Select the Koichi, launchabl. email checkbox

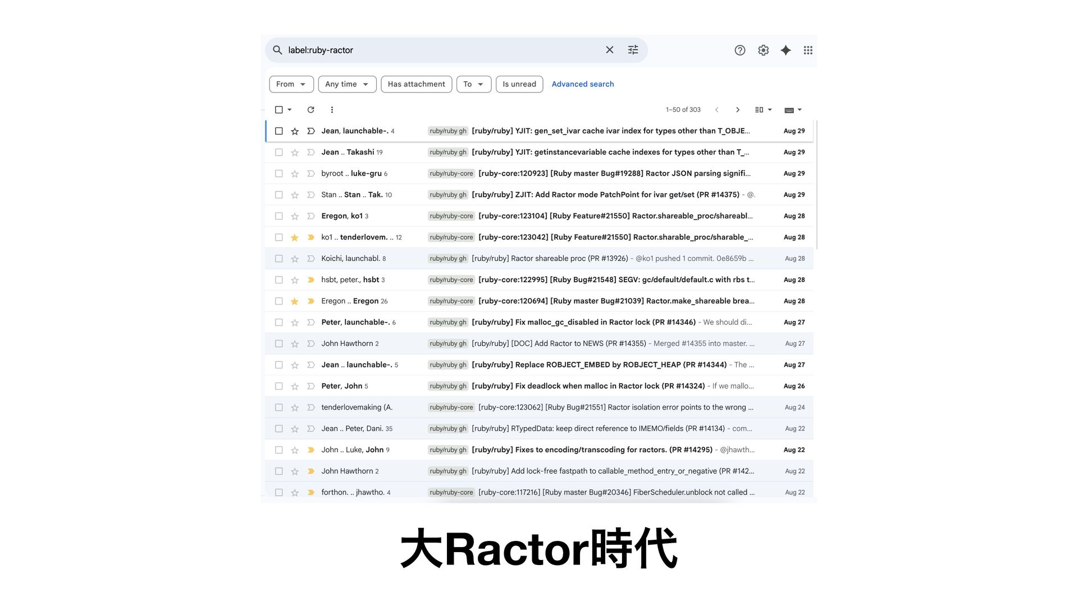pyautogui.click(x=278, y=259)
